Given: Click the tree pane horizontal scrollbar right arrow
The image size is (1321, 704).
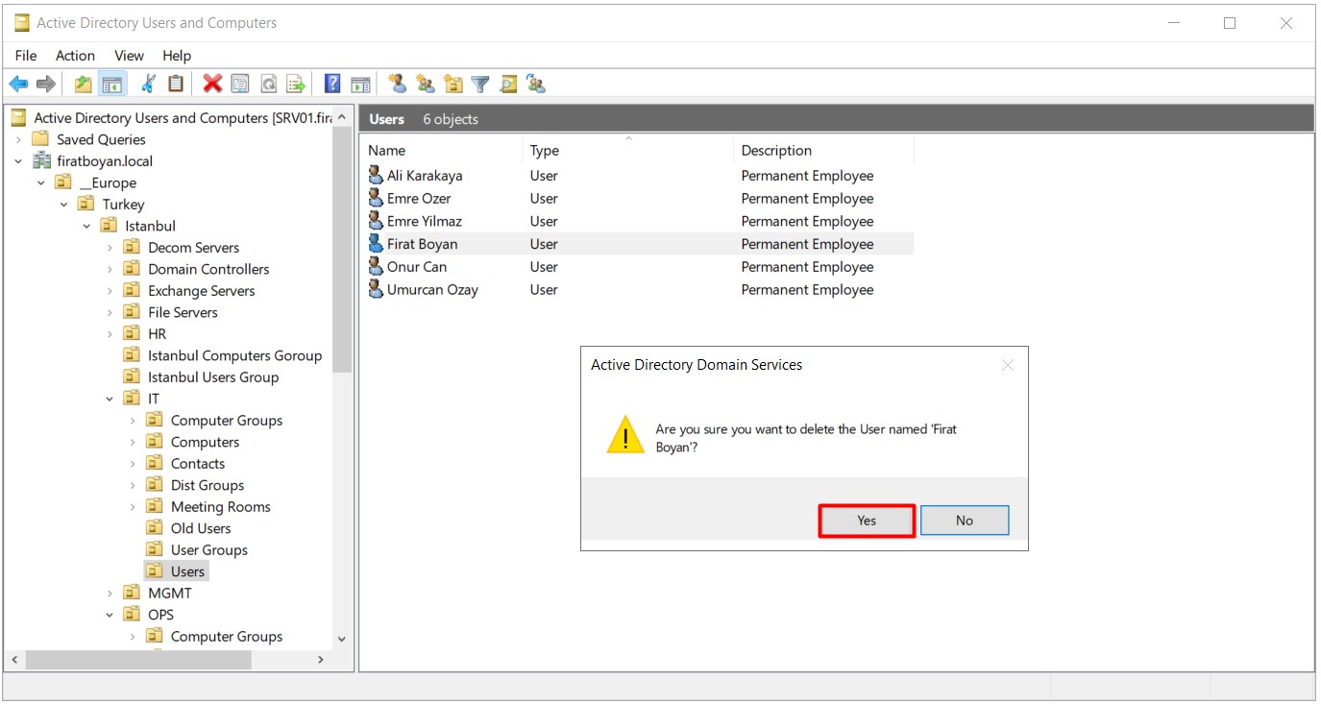Looking at the screenshot, I should (x=321, y=660).
